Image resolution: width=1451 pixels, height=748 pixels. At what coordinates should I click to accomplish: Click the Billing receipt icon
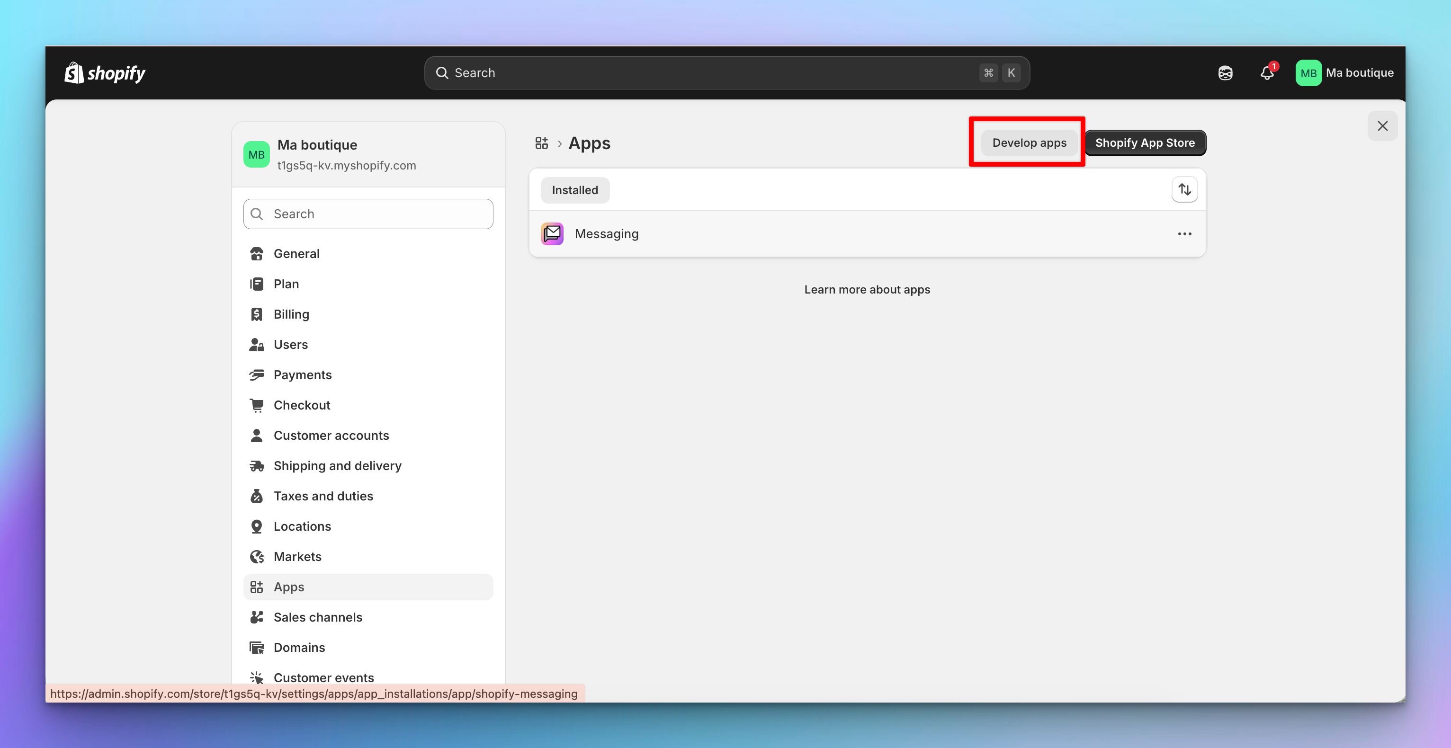point(257,314)
